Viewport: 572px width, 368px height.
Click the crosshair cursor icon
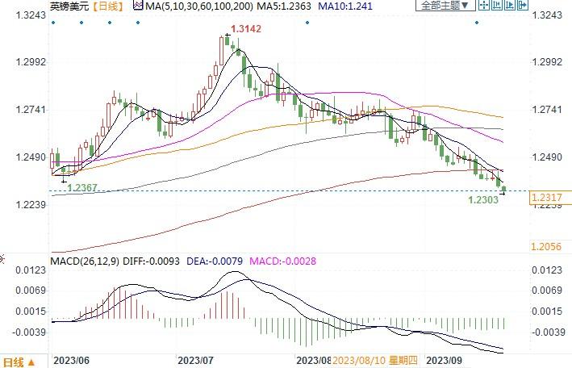pos(484,5)
